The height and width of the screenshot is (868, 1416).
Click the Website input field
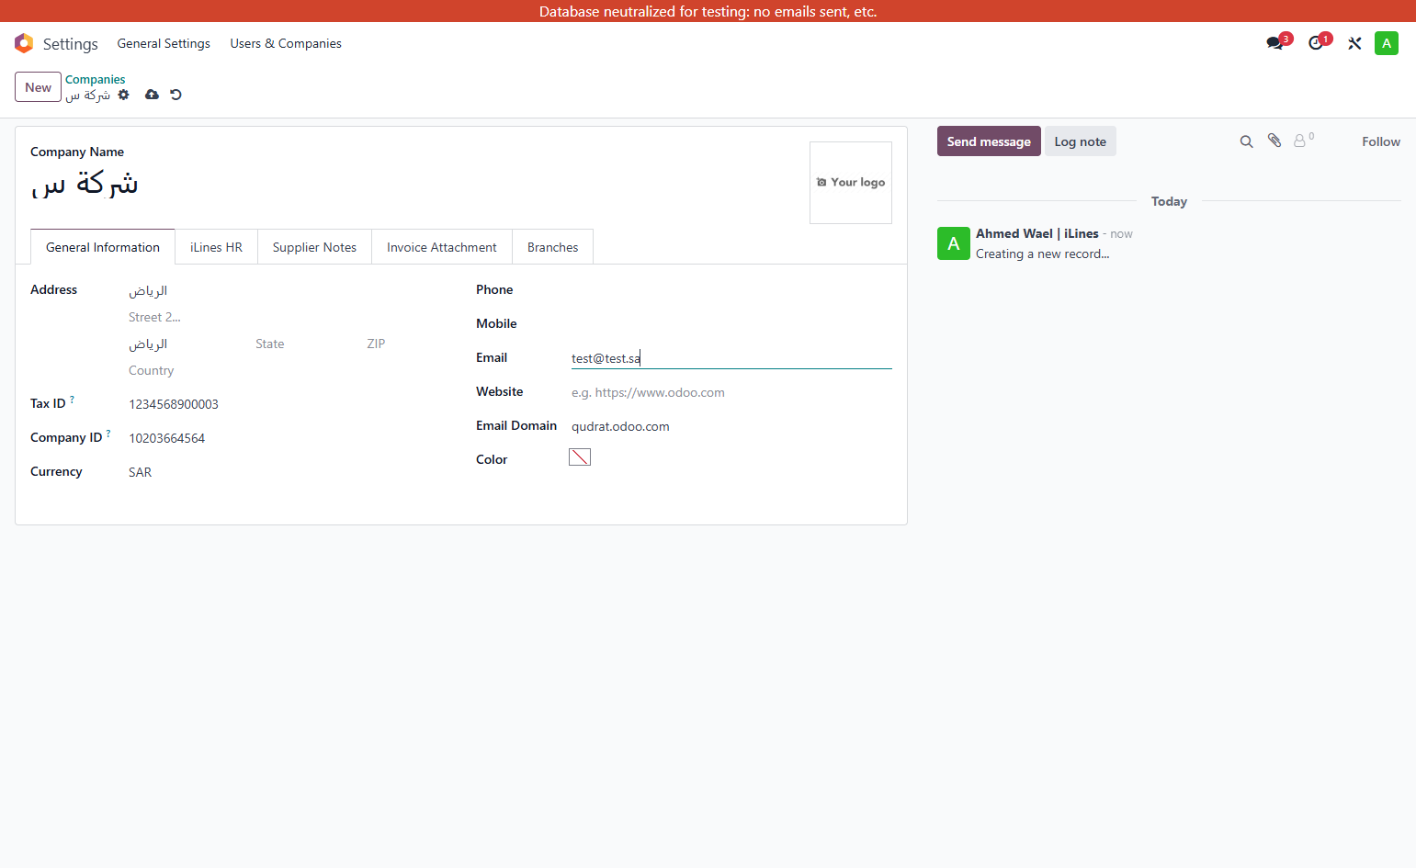[x=731, y=392]
